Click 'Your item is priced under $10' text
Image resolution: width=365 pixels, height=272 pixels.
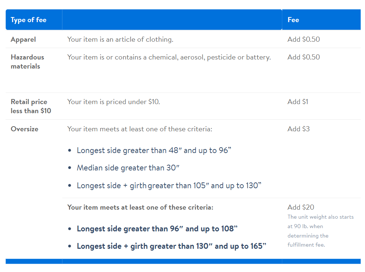pyautogui.click(x=114, y=102)
